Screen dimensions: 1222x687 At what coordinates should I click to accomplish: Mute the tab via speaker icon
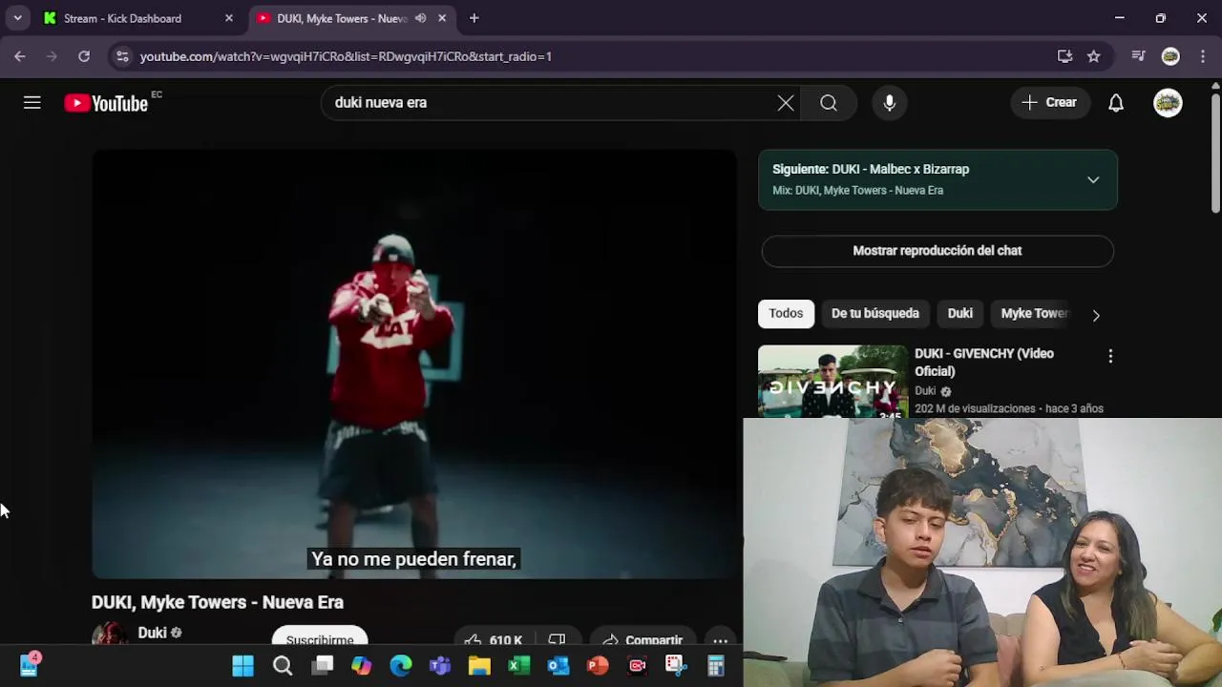(421, 18)
